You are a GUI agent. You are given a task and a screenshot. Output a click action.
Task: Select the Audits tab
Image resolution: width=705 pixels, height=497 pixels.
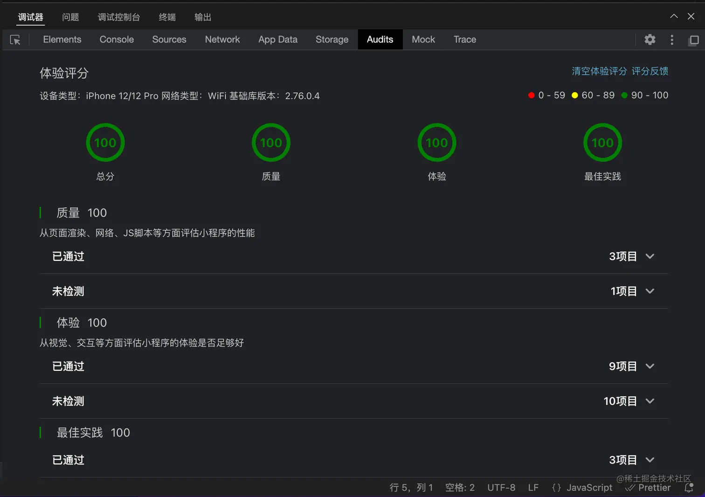click(380, 40)
